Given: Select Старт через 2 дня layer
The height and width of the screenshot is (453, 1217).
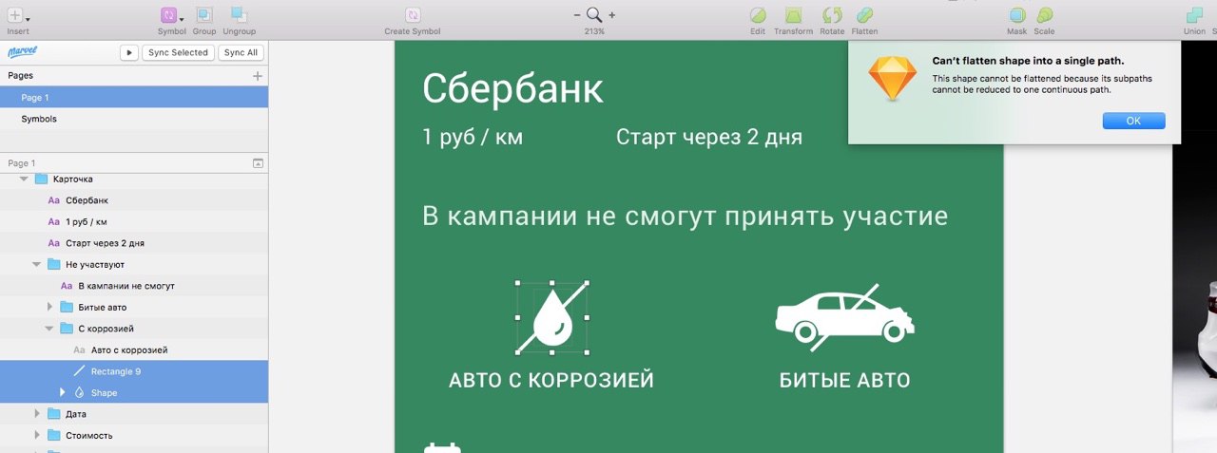Looking at the screenshot, I should [x=134, y=243].
